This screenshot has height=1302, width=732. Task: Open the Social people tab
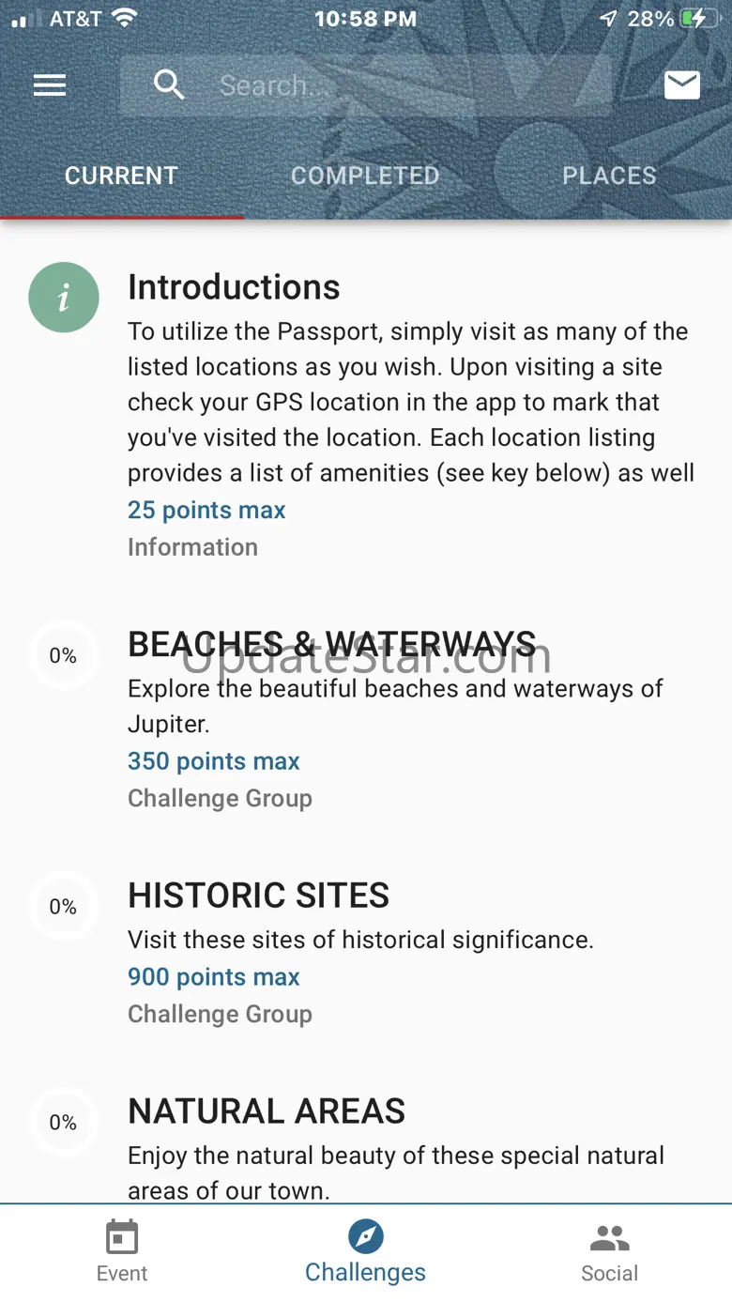coord(609,1251)
